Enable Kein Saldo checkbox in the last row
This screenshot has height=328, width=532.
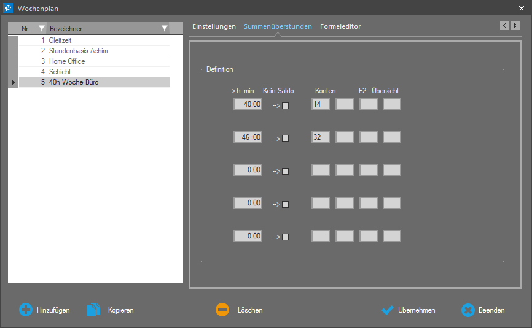coord(285,237)
